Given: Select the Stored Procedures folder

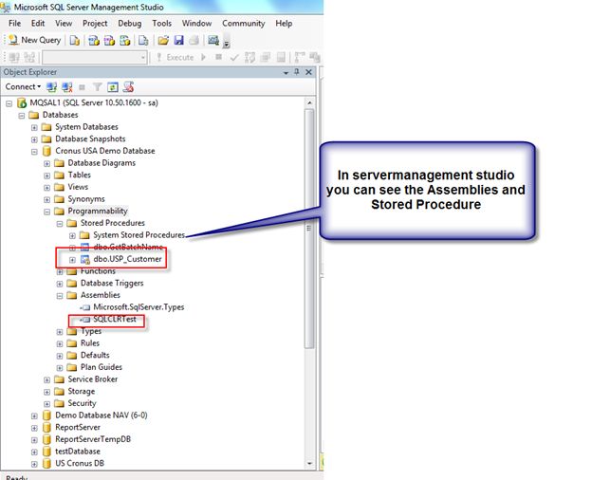Looking at the screenshot, I should [113, 223].
